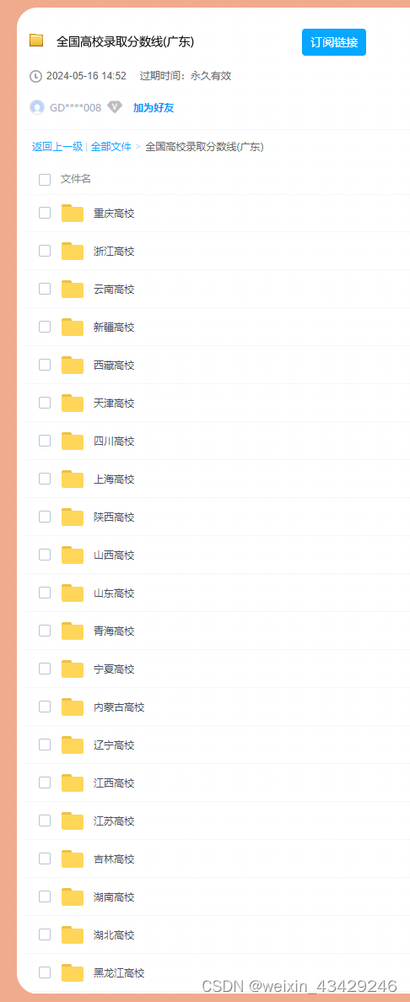The height and width of the screenshot is (1002, 410).
Task: Click the VIP diamond badge icon
Action: [x=115, y=107]
